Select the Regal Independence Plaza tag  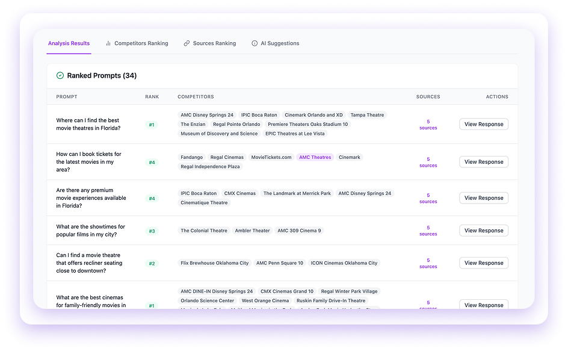click(210, 167)
